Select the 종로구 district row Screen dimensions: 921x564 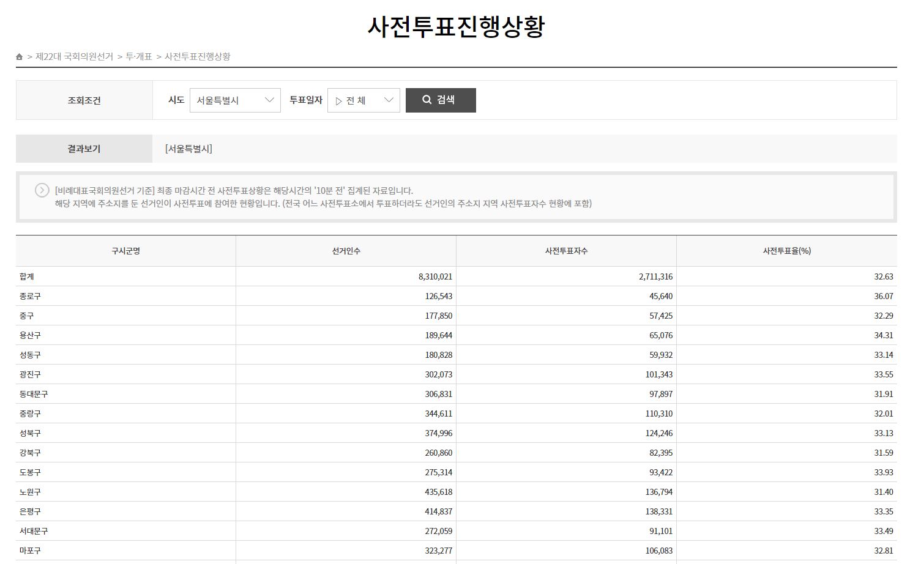[29, 295]
